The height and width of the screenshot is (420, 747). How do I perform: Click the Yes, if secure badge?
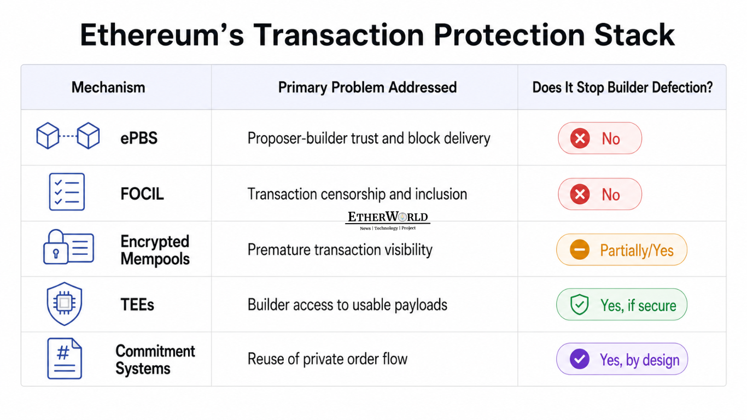tap(622, 305)
